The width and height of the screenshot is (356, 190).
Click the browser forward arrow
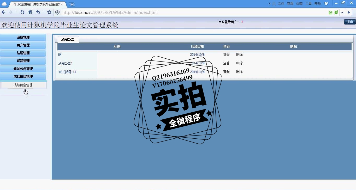(10, 12)
